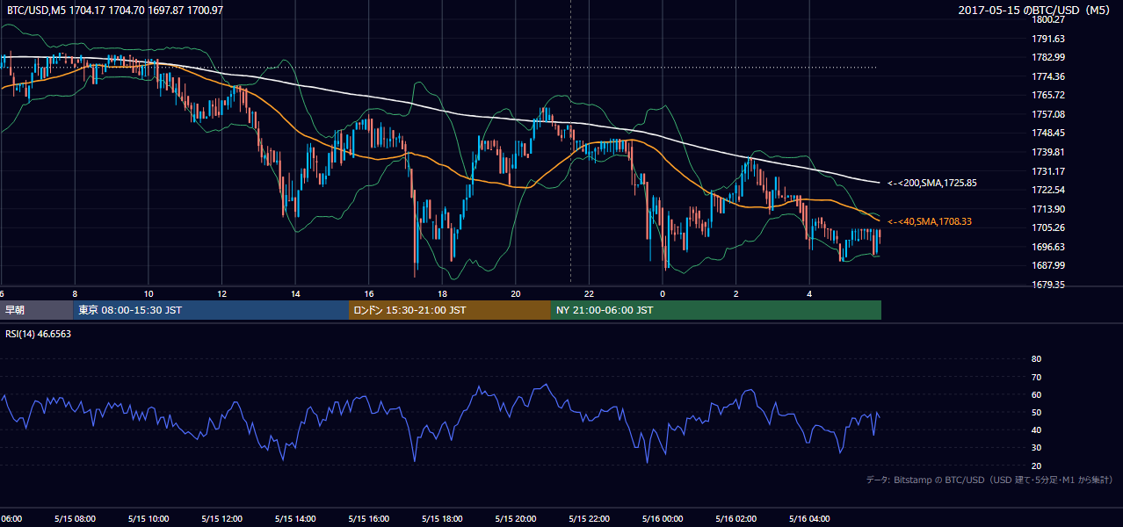
Task: Select the 東京 08:00-15:30 JST session bar
Action: click(x=211, y=310)
